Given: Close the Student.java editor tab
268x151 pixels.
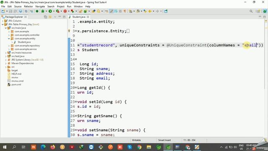Looking at the screenshot, I should [88, 17].
